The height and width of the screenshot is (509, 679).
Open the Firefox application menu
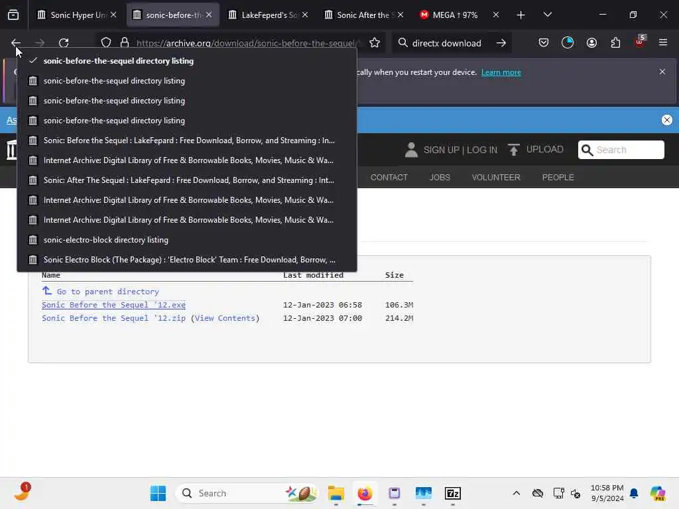[x=663, y=43]
